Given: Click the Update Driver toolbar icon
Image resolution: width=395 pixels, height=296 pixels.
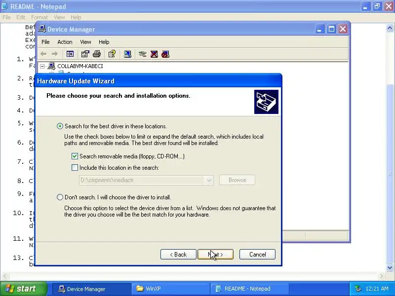Looking at the screenshot, I should point(142,54).
